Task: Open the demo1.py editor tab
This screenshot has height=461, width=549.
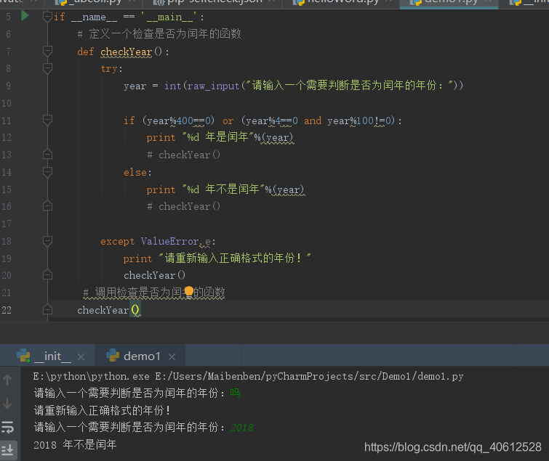Action: (x=449, y=3)
